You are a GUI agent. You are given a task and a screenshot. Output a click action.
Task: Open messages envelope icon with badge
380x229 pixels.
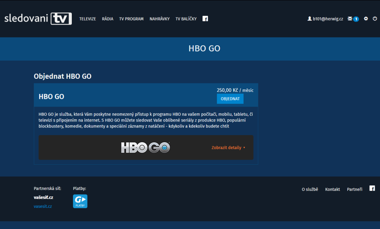click(x=353, y=19)
